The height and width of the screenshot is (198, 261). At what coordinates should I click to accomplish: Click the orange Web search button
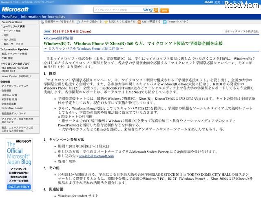click(x=164, y=11)
